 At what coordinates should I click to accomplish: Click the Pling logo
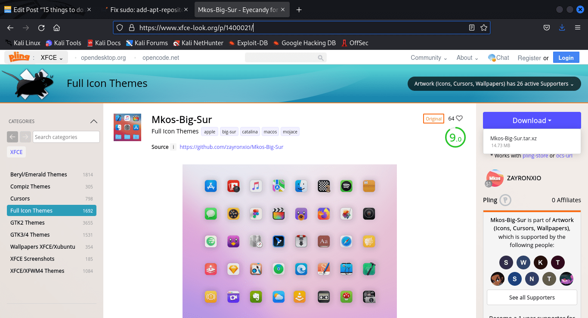tap(19, 57)
